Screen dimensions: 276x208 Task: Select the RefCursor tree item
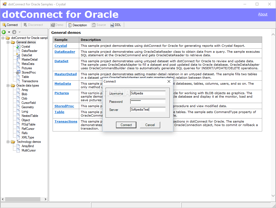point(28,129)
